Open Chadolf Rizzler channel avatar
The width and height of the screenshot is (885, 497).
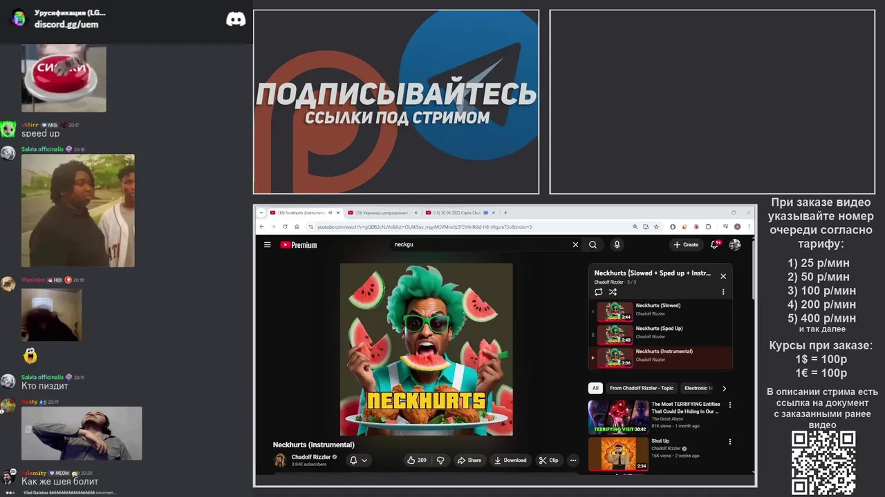(x=280, y=460)
